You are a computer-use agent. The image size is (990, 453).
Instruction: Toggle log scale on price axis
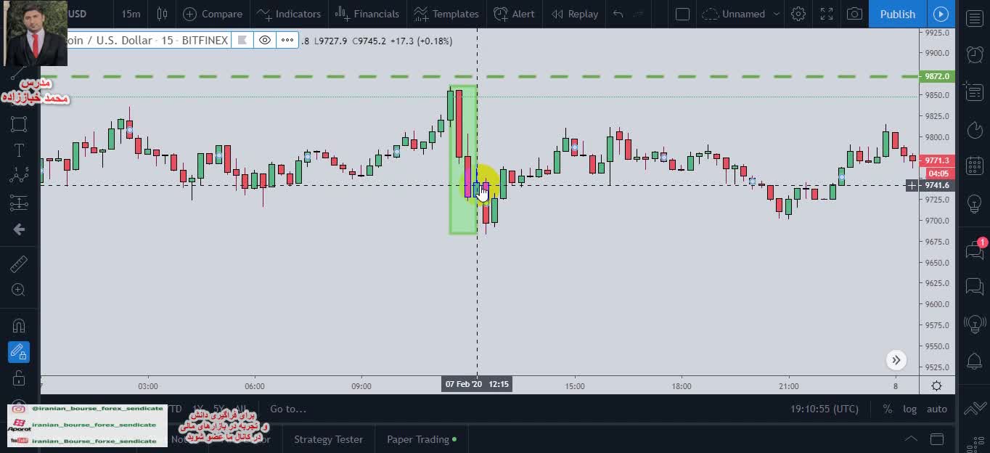909,409
